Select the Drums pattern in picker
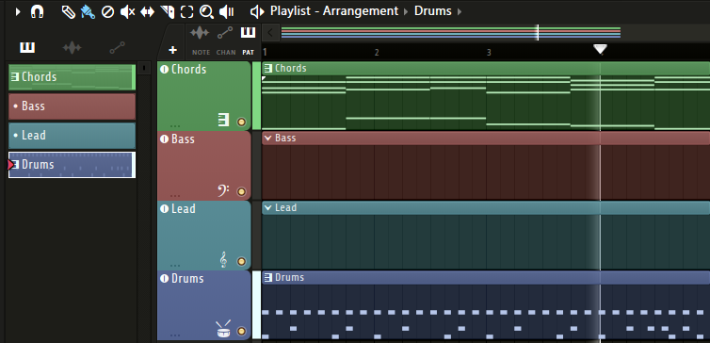Viewport: 710px width, 343px height. tap(72, 165)
